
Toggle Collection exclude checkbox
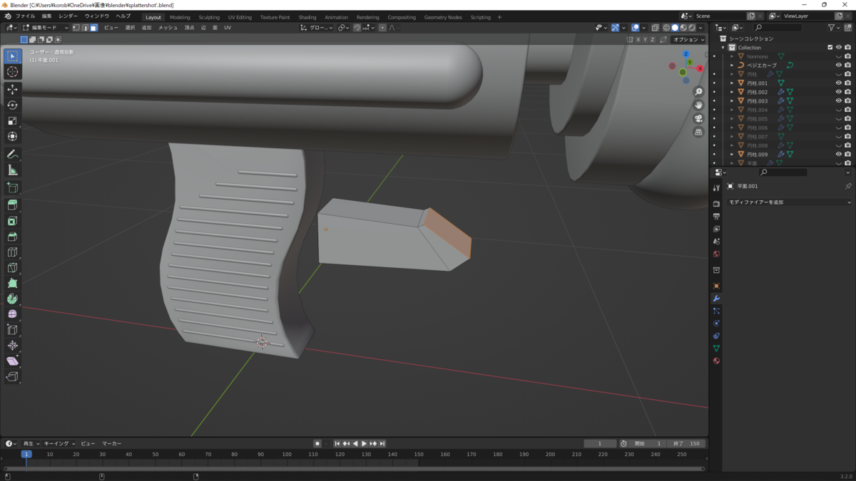tap(830, 47)
